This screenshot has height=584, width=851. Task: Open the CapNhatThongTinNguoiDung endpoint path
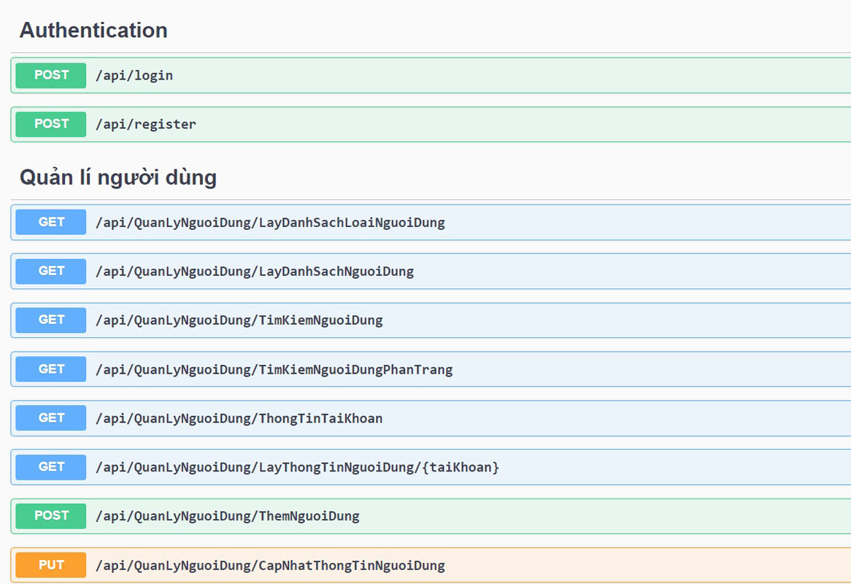(270, 565)
